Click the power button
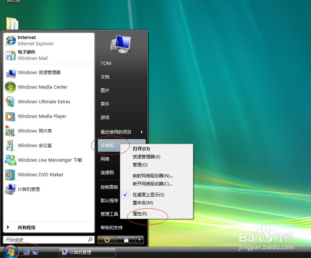This screenshot has width=311, height=258. [107, 240]
